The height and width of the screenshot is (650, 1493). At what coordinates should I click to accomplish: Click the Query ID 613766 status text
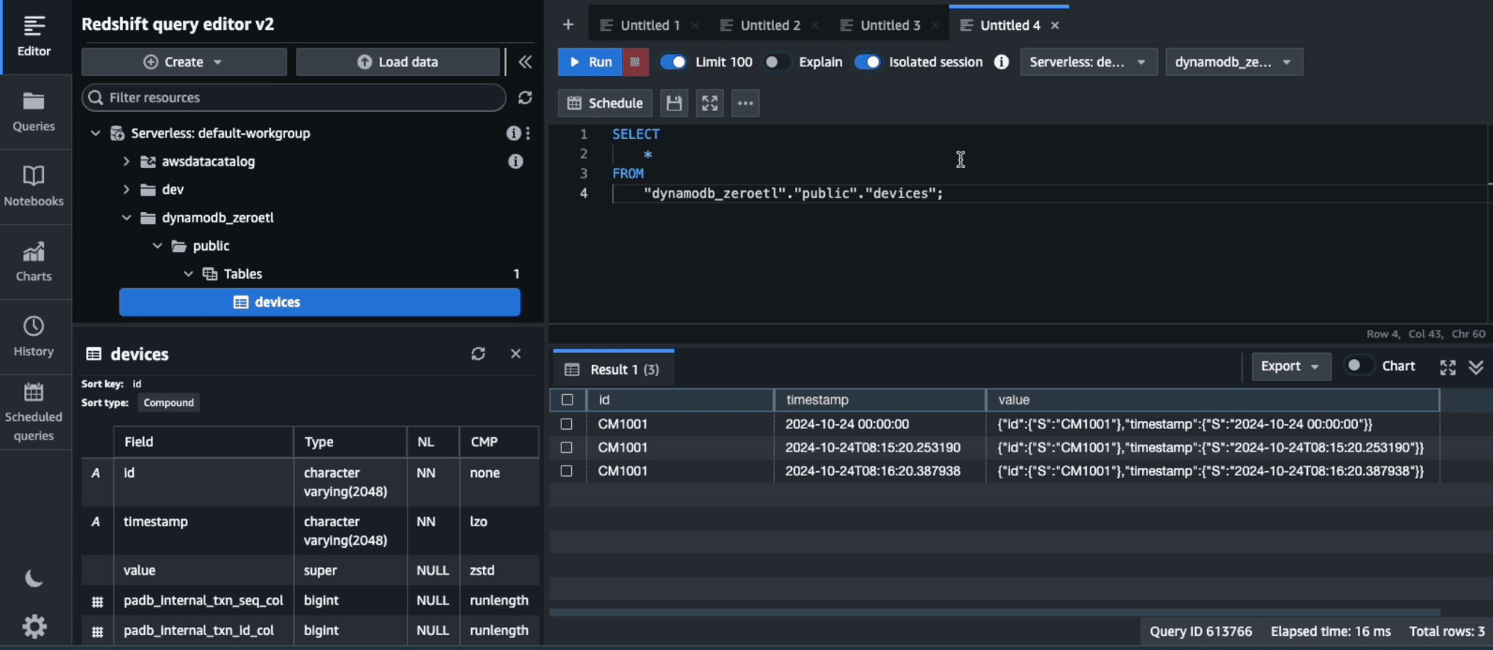pos(1200,631)
